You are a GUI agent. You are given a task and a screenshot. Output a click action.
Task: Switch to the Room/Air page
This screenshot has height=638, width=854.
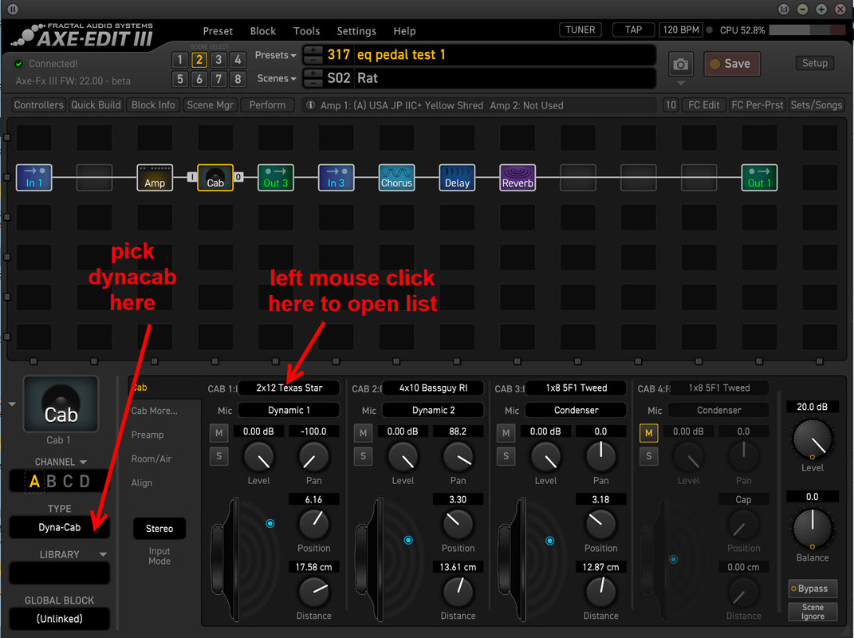[x=152, y=459]
